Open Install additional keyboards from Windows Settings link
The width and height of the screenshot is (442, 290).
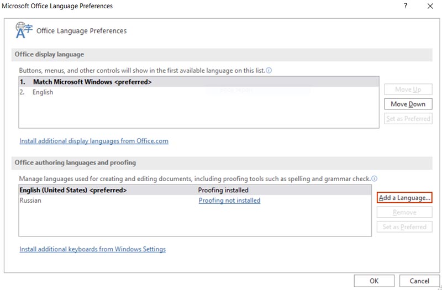tap(92, 249)
